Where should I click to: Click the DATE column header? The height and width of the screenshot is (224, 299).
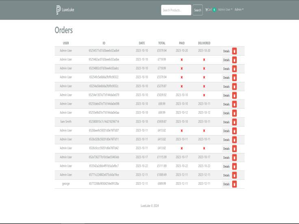[142, 43]
